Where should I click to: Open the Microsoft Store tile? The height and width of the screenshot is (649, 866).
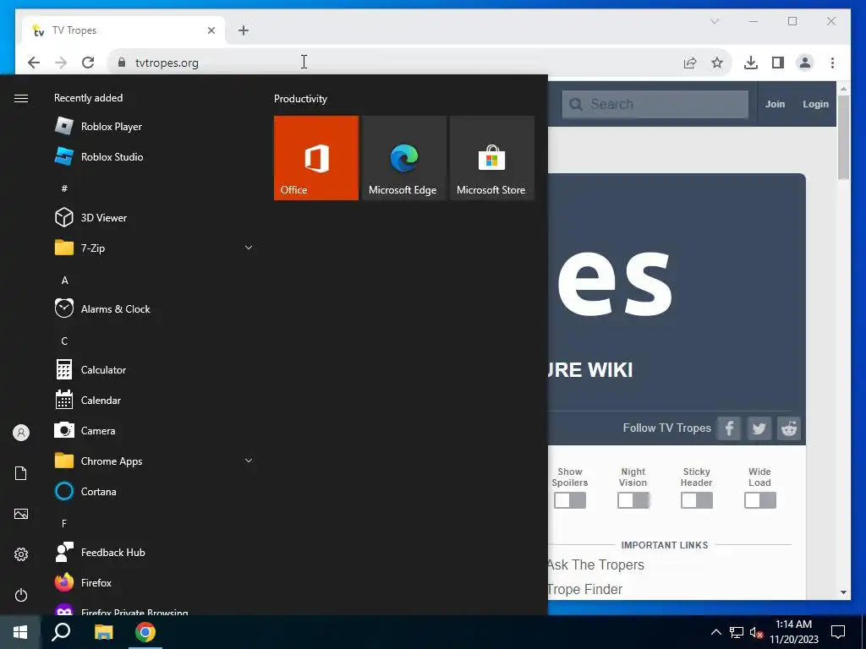tap(492, 158)
